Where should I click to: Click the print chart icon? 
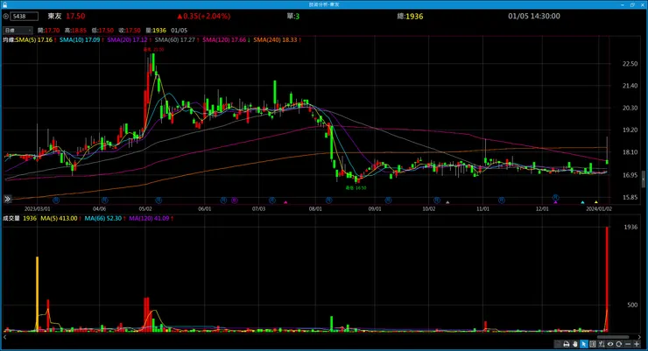[567, 344]
